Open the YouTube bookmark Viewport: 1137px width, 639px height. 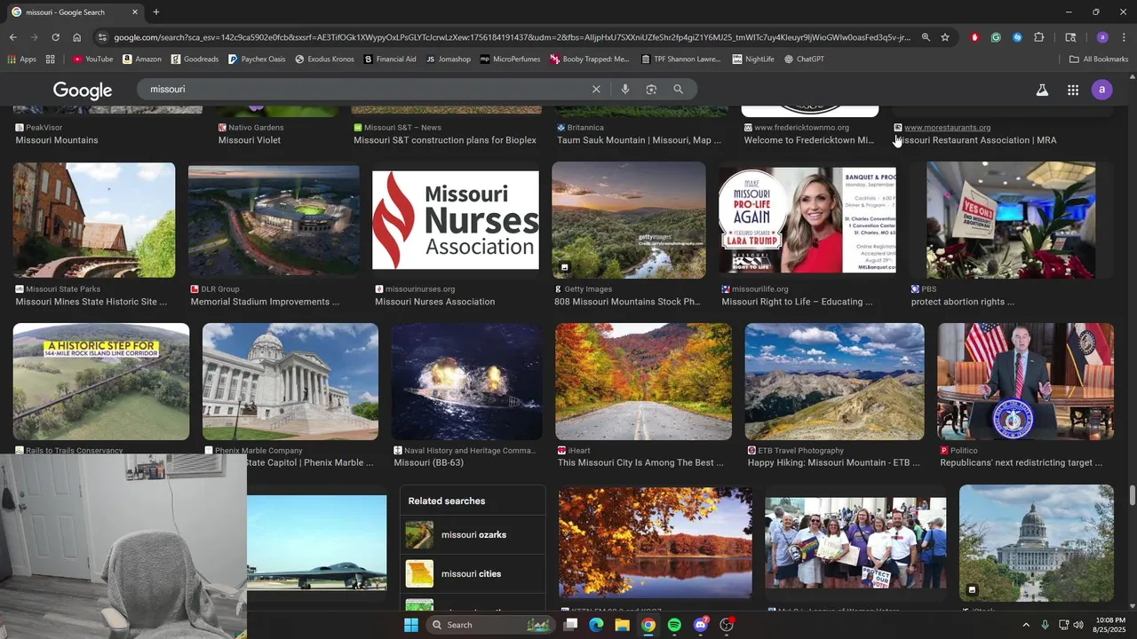pyautogui.click(x=93, y=59)
